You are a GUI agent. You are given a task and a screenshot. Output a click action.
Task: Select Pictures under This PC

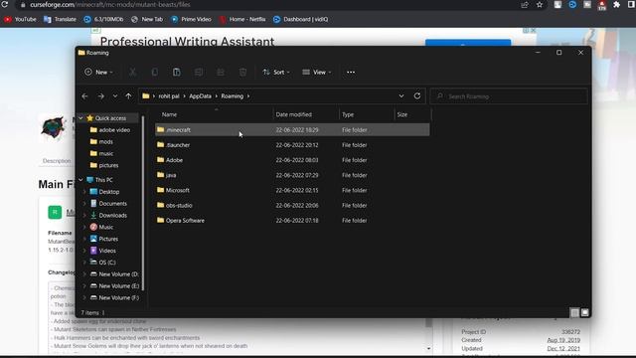pyautogui.click(x=103, y=239)
